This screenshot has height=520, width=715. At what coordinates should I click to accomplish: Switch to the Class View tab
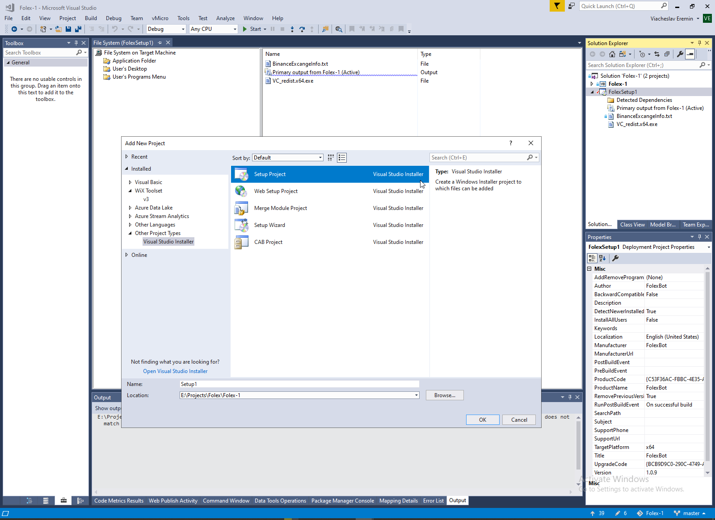[632, 225]
